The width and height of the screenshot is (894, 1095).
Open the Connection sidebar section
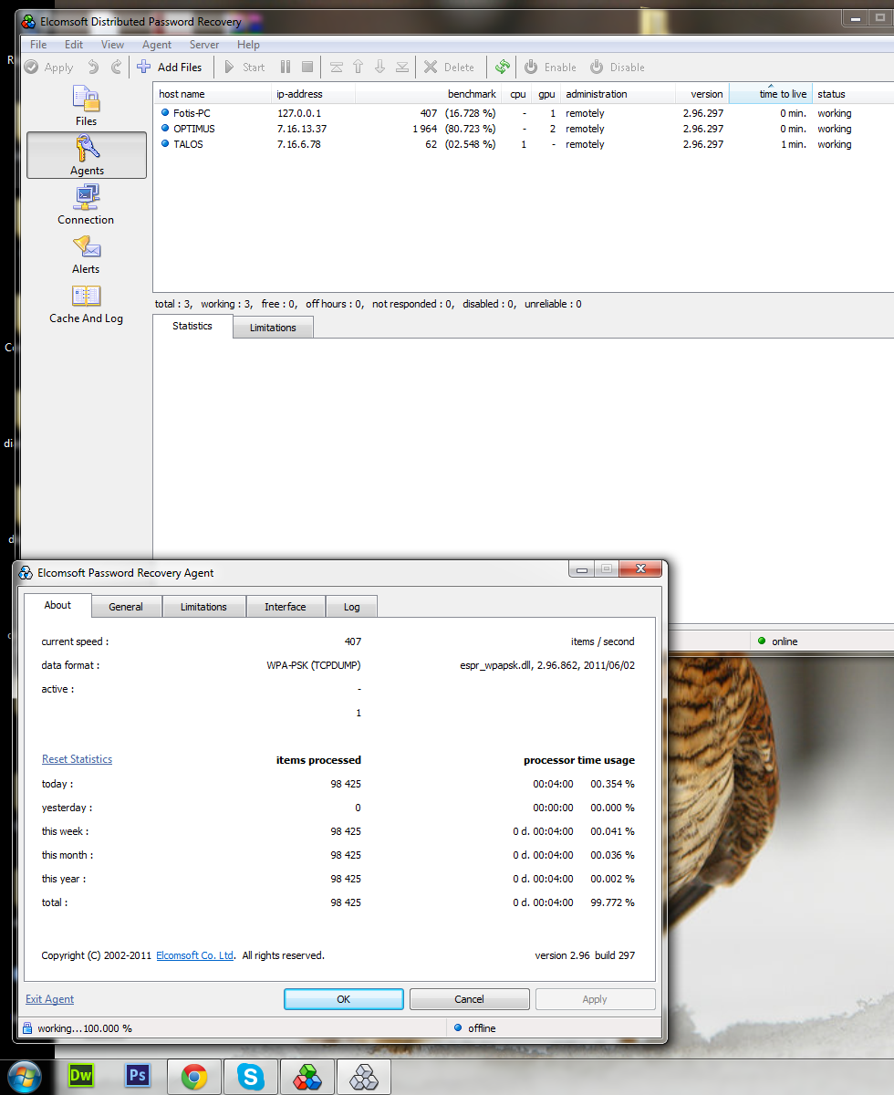(x=86, y=203)
